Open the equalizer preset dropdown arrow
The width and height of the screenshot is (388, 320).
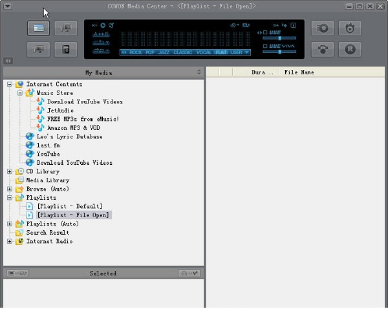246,52
